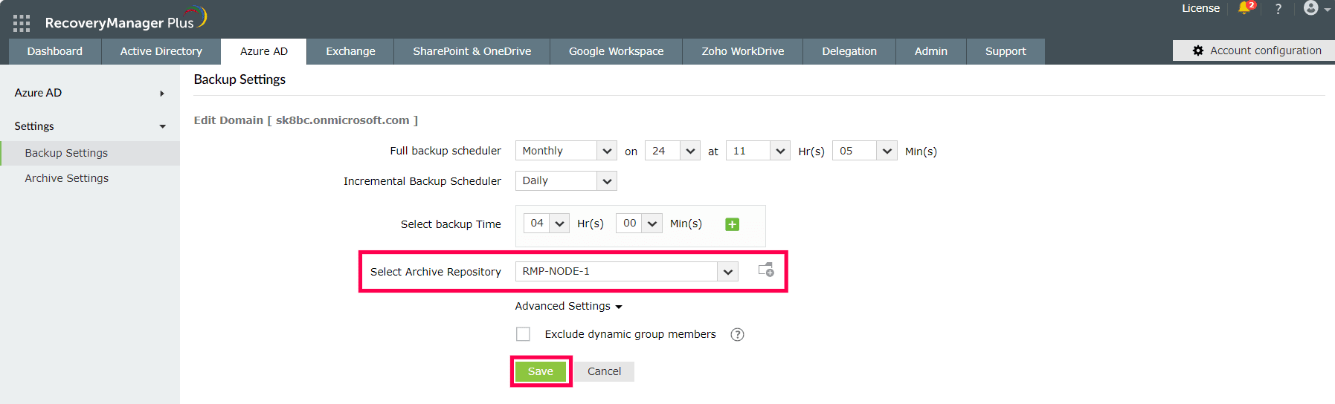Cancel editing the backup settings
Image resolution: width=1335 pixels, height=404 pixels.
pyautogui.click(x=604, y=371)
